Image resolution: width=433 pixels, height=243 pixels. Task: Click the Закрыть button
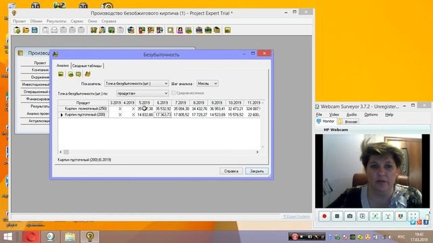[x=256, y=171]
